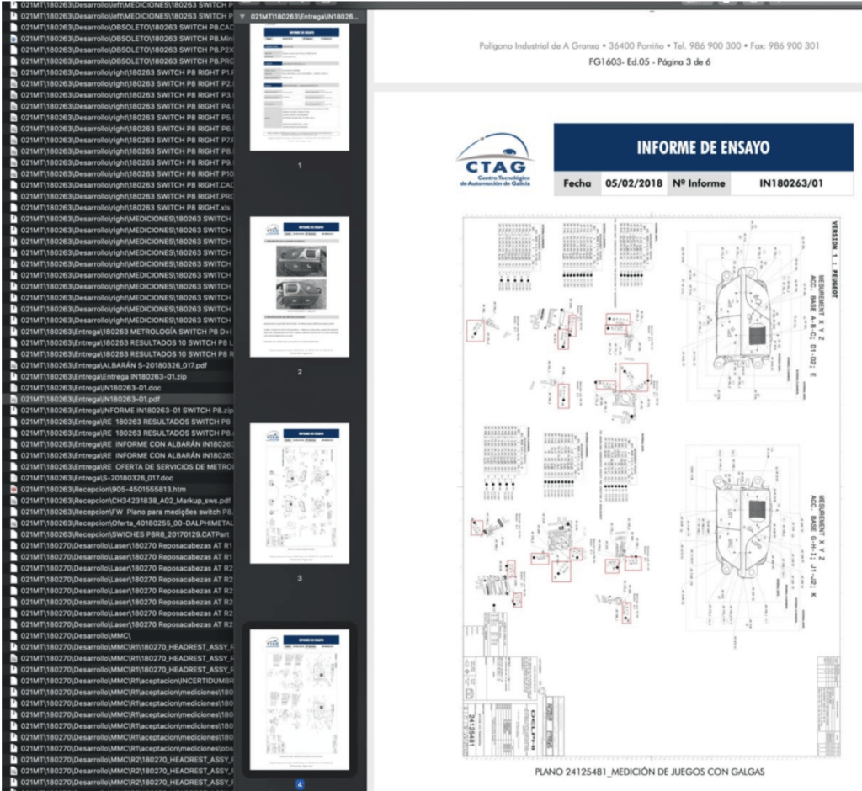Click file icon beside CH34231838_A02_Markup_sws.pdf

pyautogui.click(x=13, y=500)
